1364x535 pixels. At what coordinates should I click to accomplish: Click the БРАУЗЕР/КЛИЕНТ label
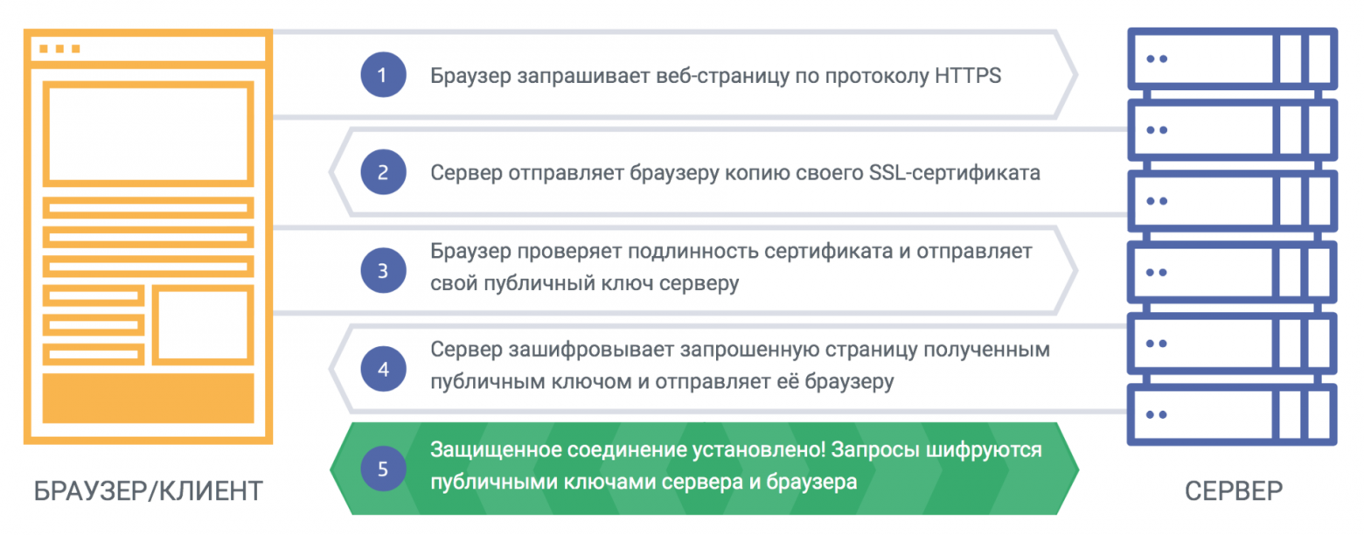coord(148,490)
